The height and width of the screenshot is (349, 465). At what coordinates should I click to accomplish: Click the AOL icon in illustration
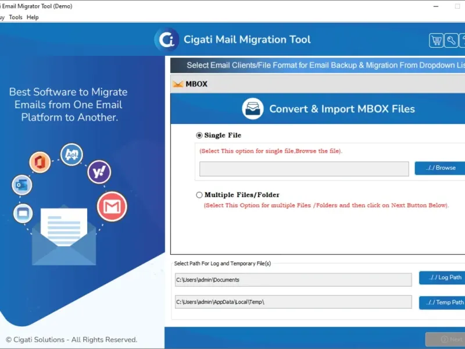(x=71, y=154)
